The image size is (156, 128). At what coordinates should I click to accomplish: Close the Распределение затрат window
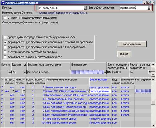[153, 3]
